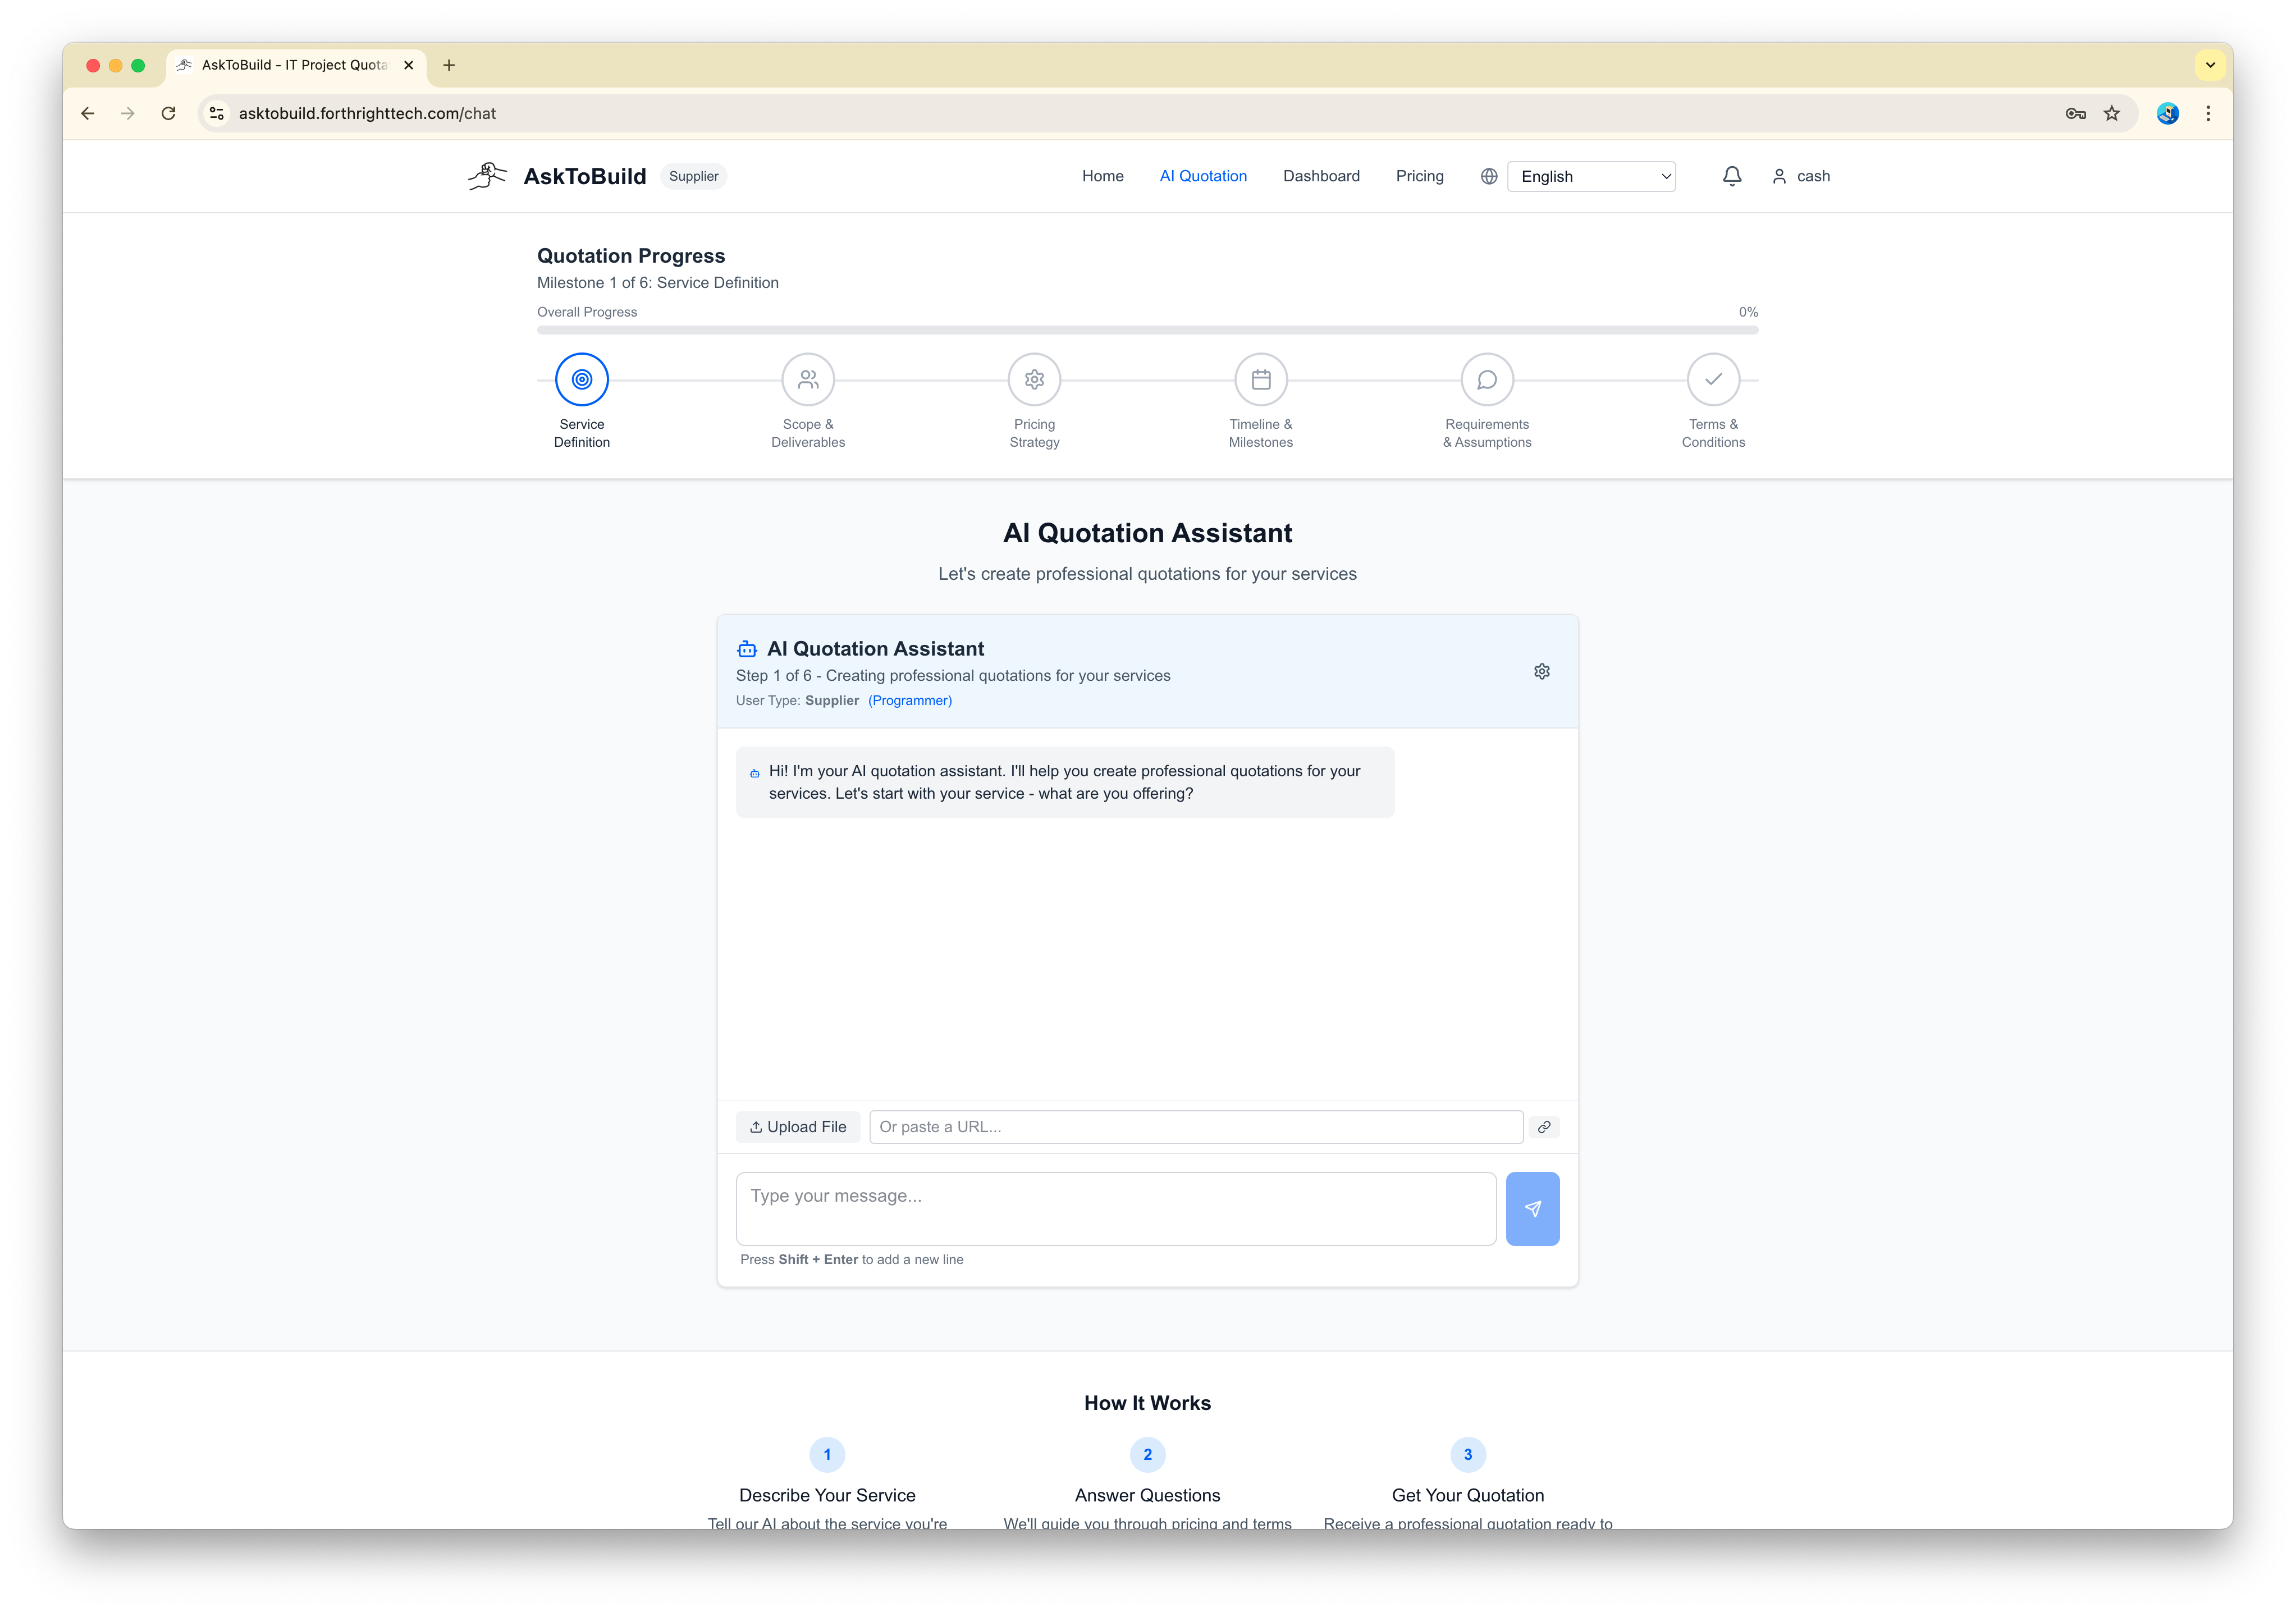Open the Chrome three-dot menu
The height and width of the screenshot is (1612, 2296).
pyautogui.click(x=2208, y=114)
